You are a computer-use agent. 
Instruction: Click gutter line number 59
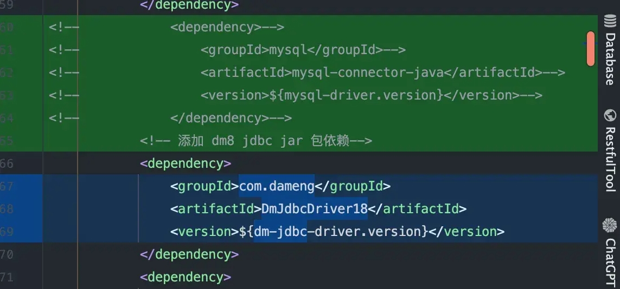(7, 4)
